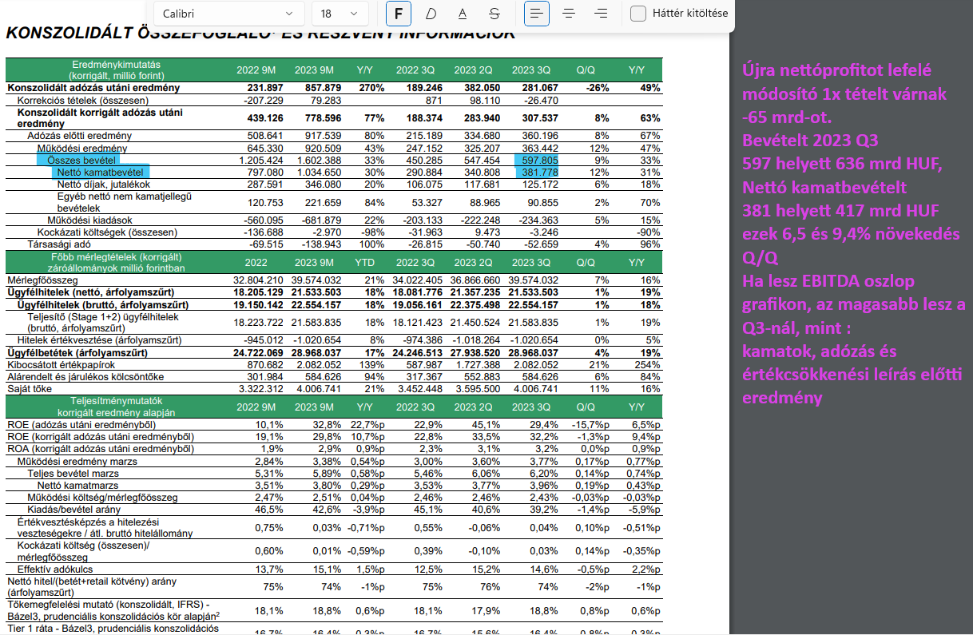The height and width of the screenshot is (635, 973).
Task: Click the pink line 'Ha lesz EBITDA oszlop'
Action: [828, 281]
